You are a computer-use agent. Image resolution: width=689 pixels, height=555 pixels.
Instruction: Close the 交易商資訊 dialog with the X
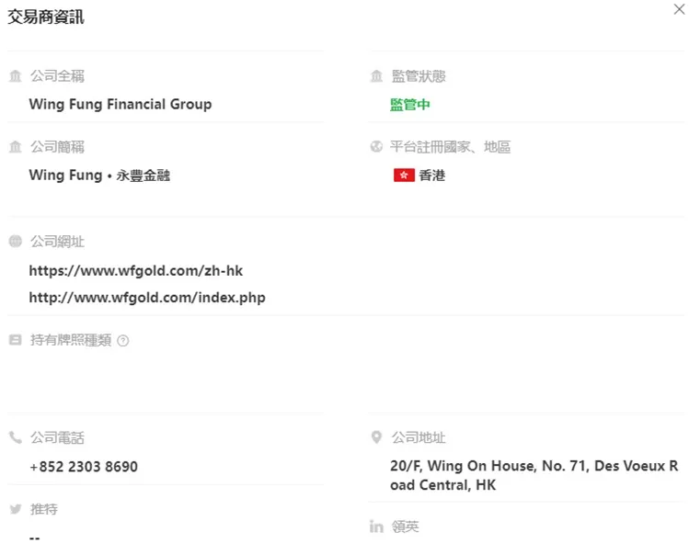[x=679, y=9]
